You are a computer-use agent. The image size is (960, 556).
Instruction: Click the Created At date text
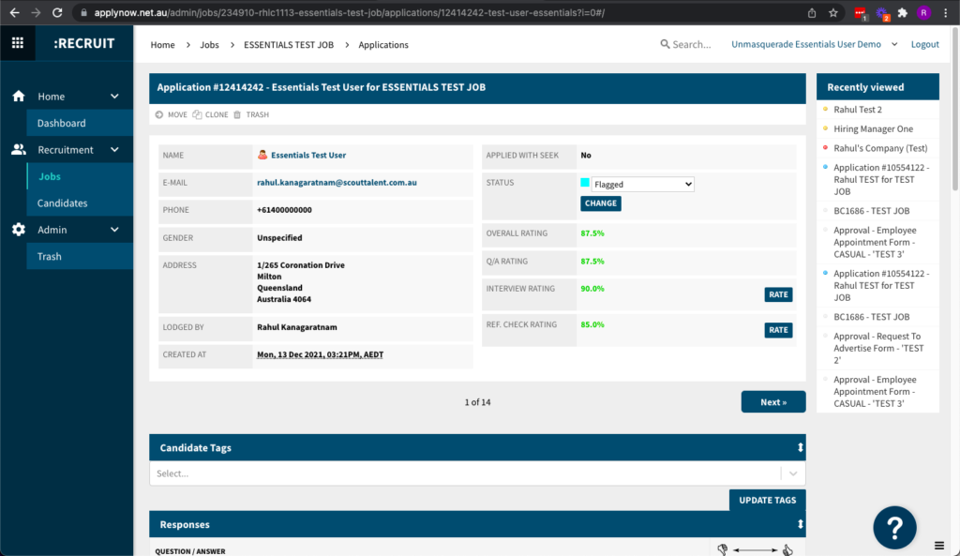click(321, 354)
